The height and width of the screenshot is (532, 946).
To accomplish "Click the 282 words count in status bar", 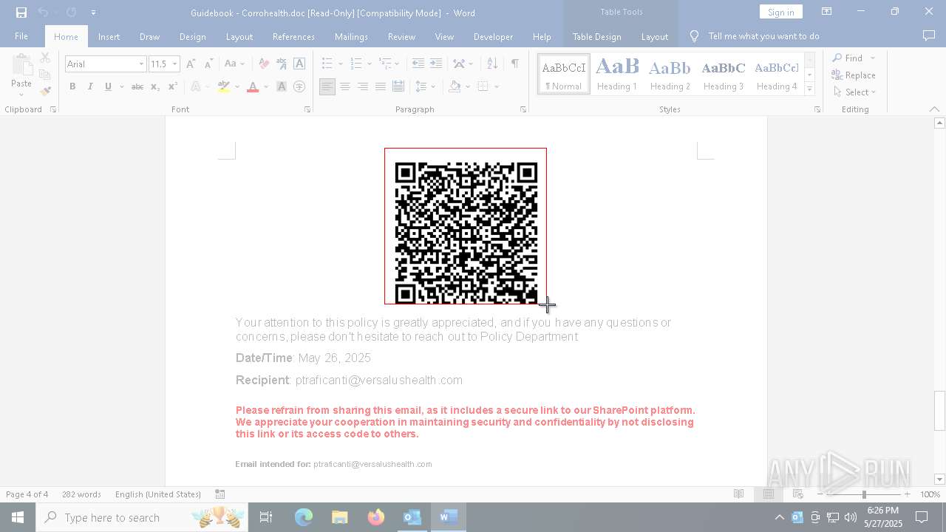I will (81, 494).
